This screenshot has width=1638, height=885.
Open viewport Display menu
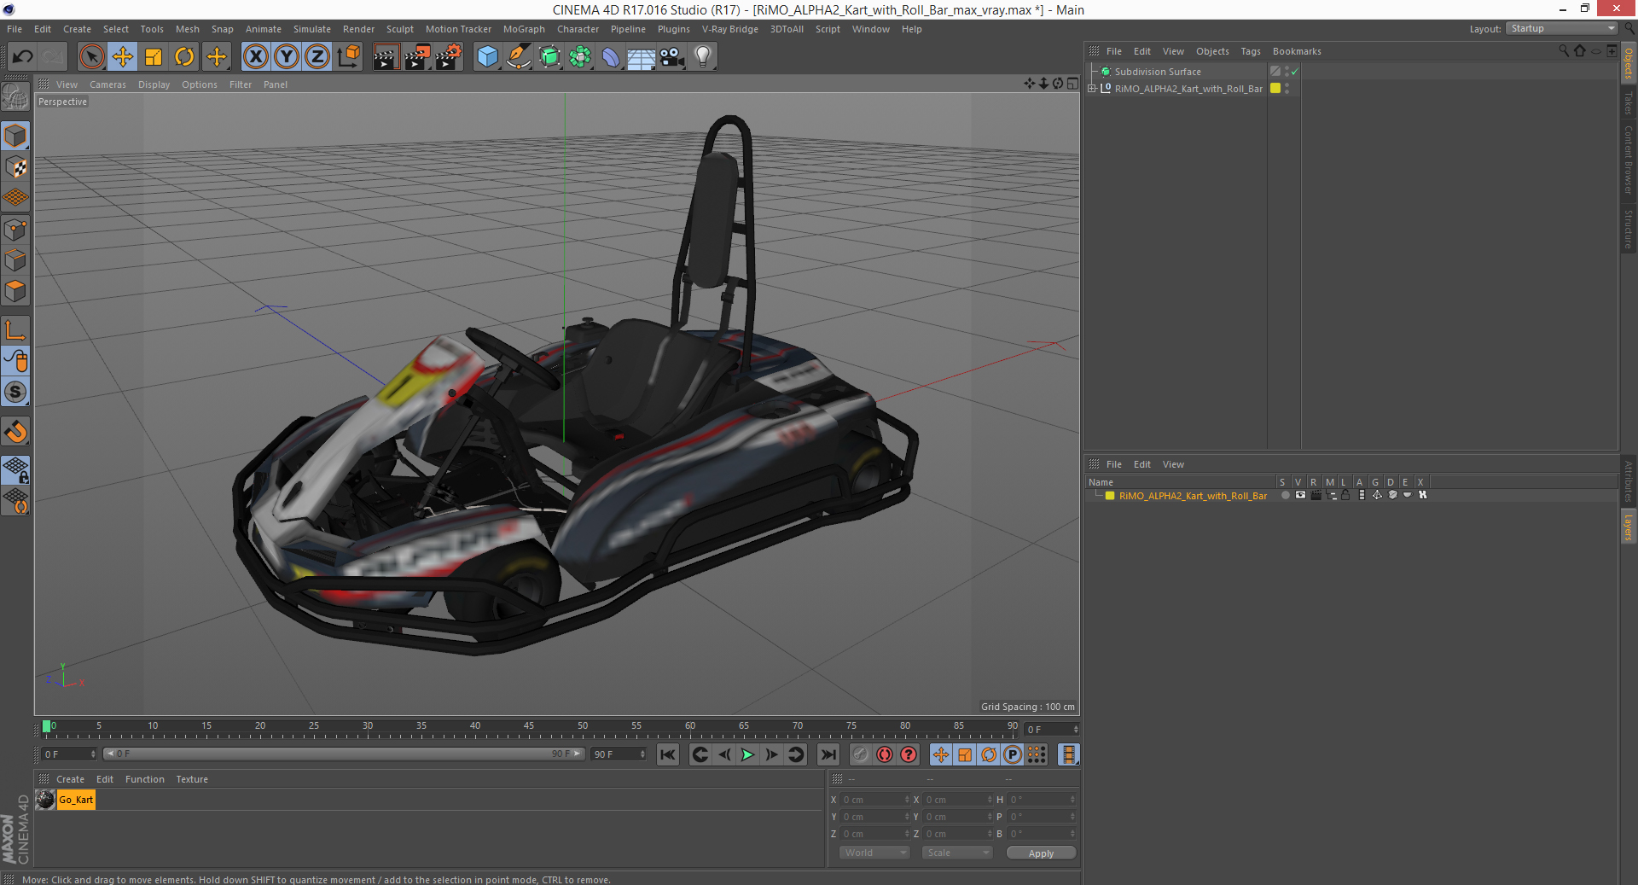[x=154, y=84]
